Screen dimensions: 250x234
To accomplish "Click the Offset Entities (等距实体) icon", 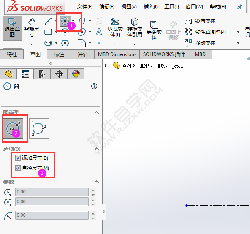I will (x=154, y=25).
